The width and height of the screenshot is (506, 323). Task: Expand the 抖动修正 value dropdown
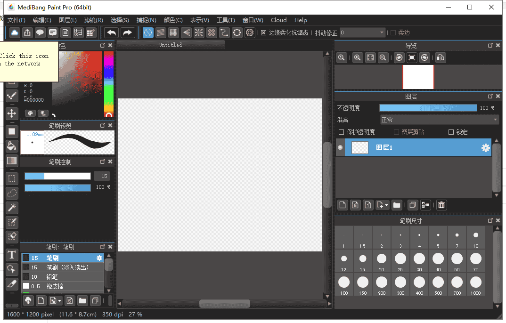(x=382, y=32)
